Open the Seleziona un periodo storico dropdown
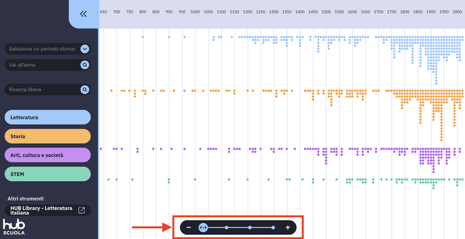The width and height of the screenshot is (465, 239). pos(47,49)
